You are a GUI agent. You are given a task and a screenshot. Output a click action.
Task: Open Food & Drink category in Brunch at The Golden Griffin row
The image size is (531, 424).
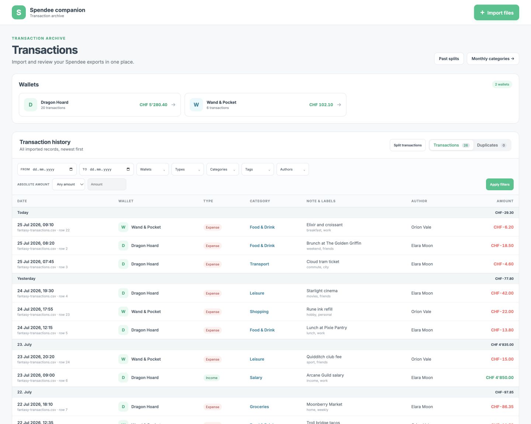pos(262,246)
